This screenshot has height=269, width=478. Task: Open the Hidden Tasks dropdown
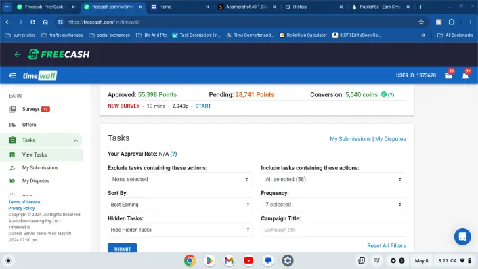pyautogui.click(x=180, y=230)
